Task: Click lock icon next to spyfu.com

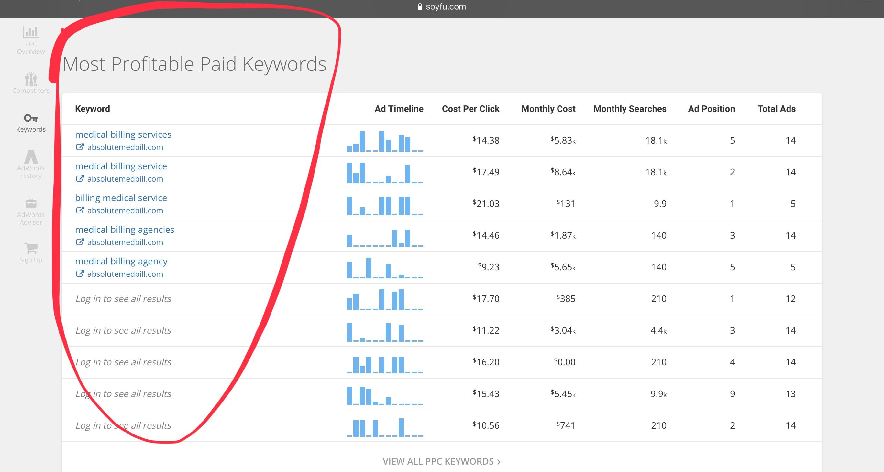Action: coord(420,6)
